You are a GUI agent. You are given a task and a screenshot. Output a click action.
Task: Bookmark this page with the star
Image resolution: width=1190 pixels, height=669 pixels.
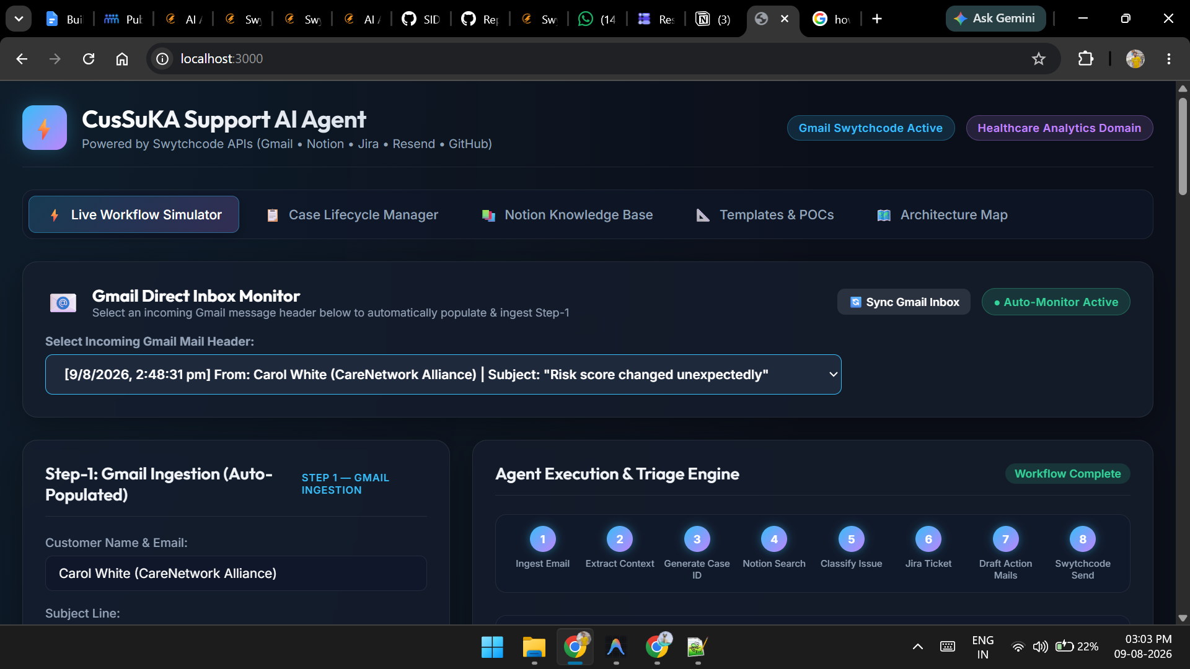(x=1039, y=59)
